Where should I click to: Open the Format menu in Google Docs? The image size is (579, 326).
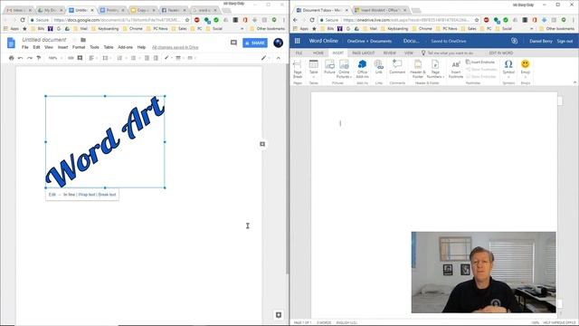click(79, 47)
